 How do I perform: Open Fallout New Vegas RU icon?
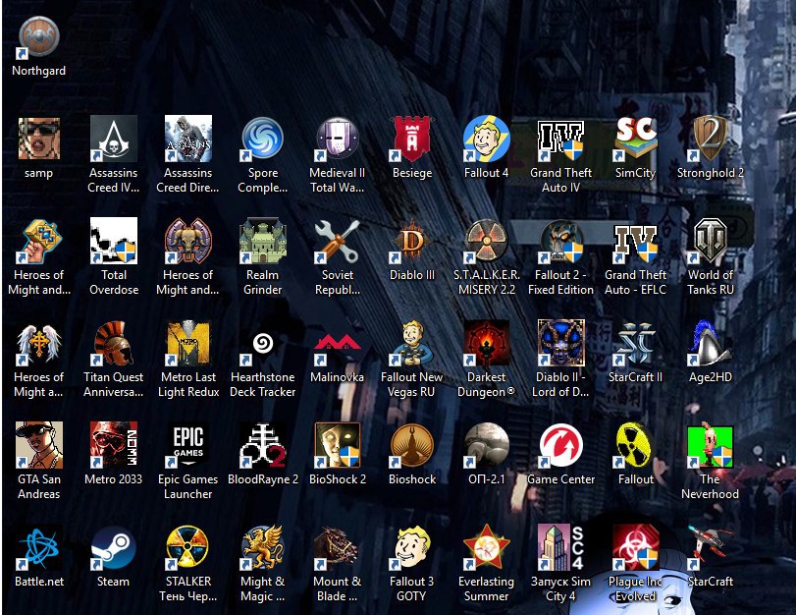412,343
